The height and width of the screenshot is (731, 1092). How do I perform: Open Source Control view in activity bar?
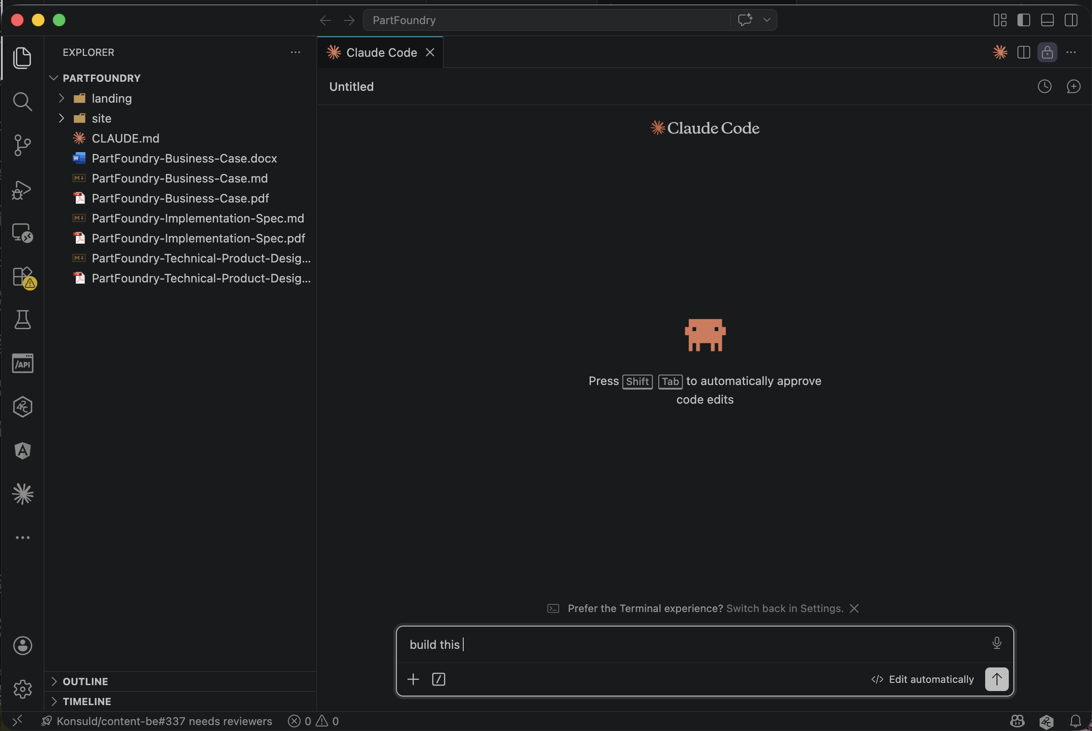[22, 145]
